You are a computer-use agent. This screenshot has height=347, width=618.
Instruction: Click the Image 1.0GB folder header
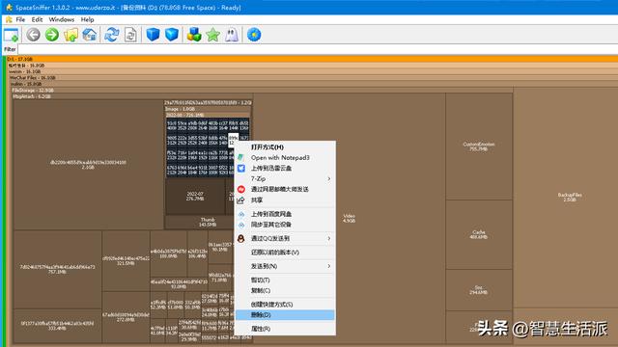(209, 109)
